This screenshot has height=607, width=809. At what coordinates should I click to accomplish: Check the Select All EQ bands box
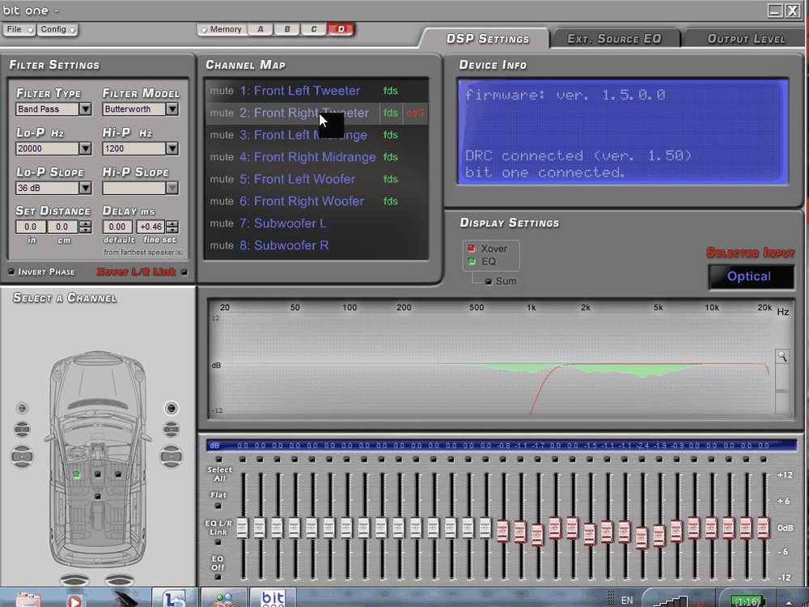218,460
